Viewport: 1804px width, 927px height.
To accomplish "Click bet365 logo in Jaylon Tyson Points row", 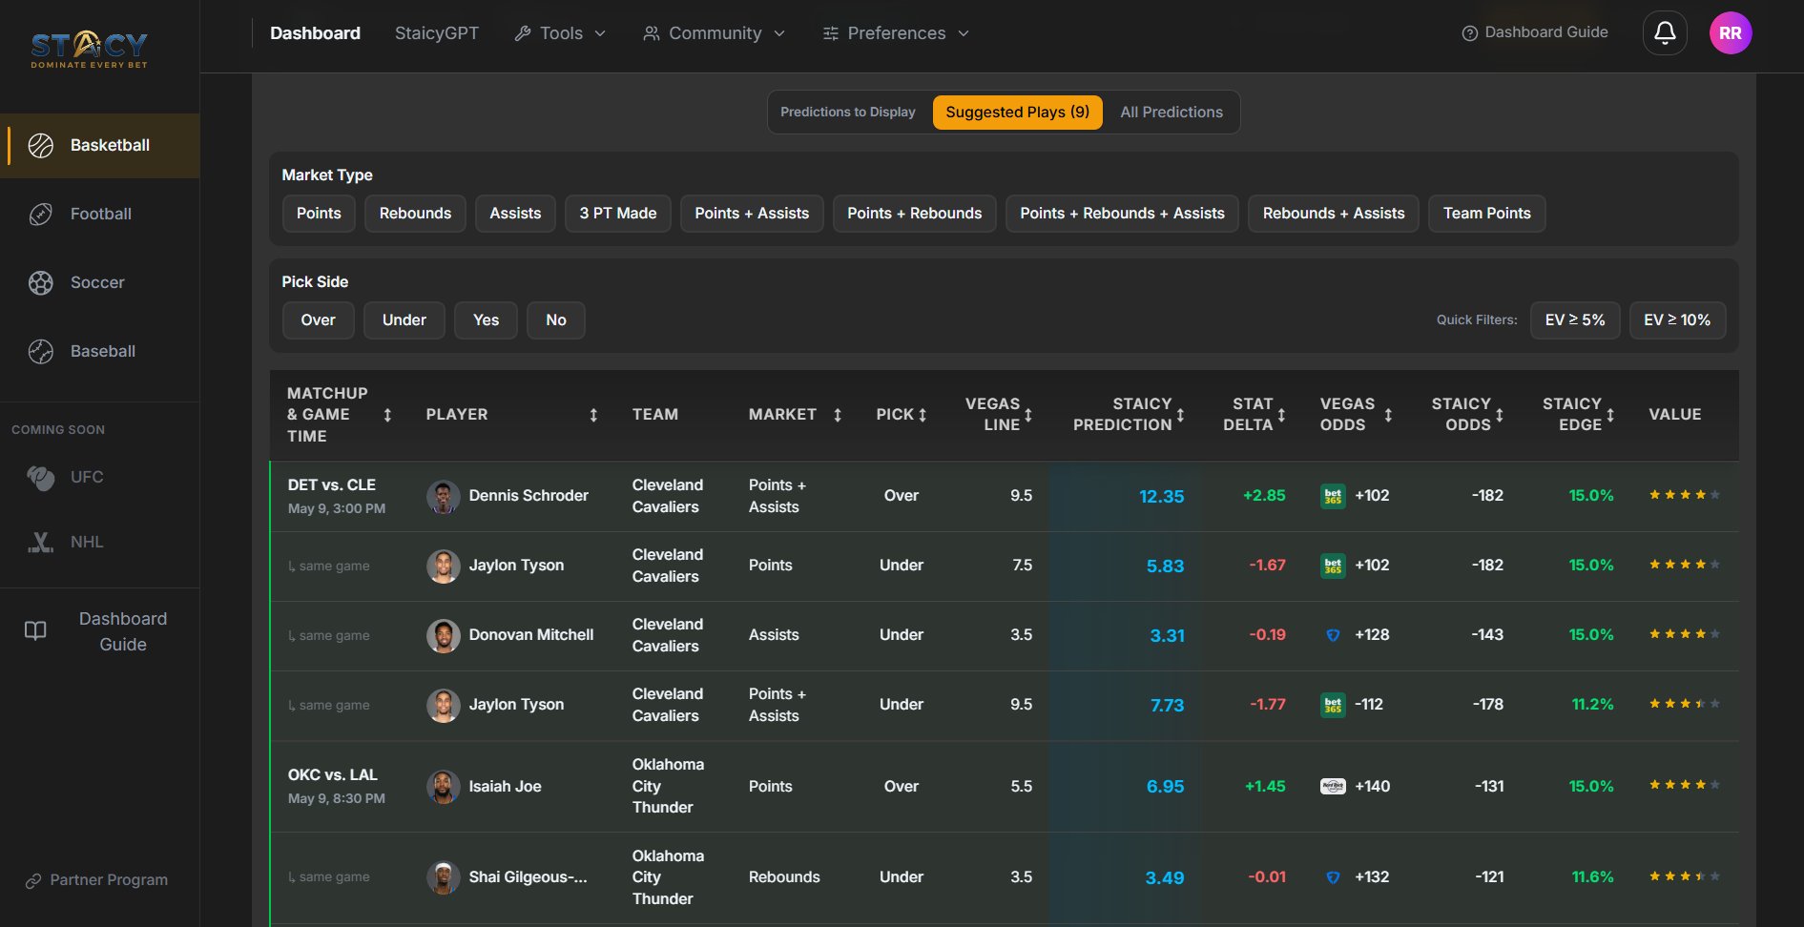I will (x=1333, y=566).
